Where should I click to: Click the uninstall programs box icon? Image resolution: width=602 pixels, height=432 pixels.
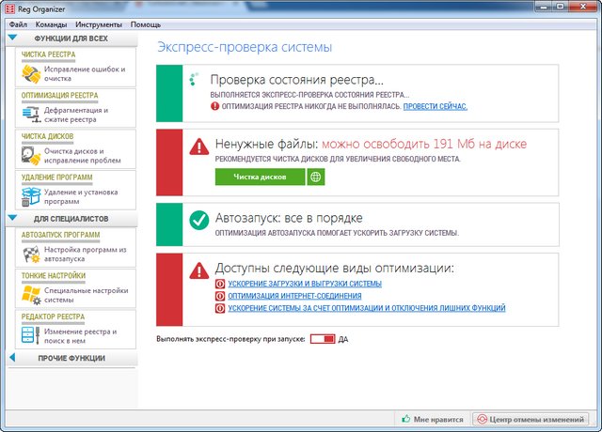coord(31,197)
